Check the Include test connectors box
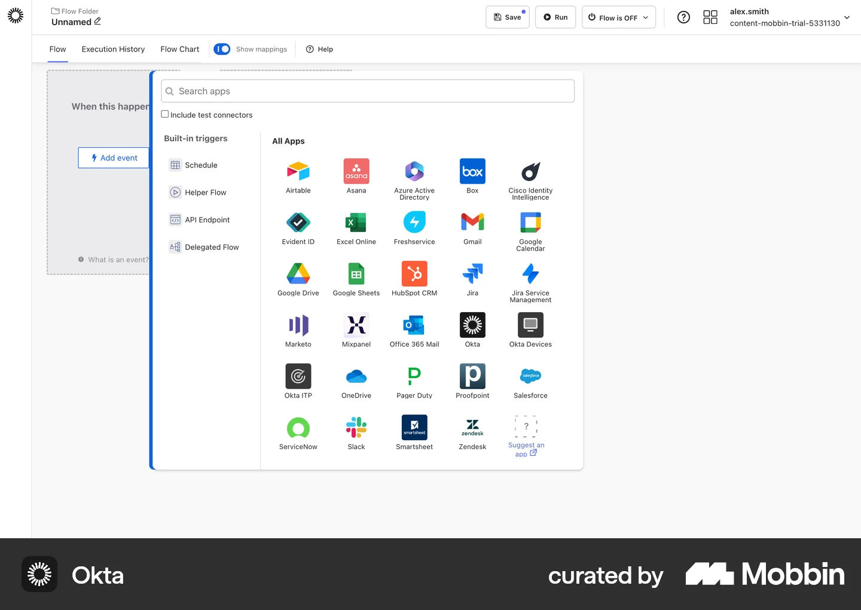The height and width of the screenshot is (610, 861). (x=165, y=114)
